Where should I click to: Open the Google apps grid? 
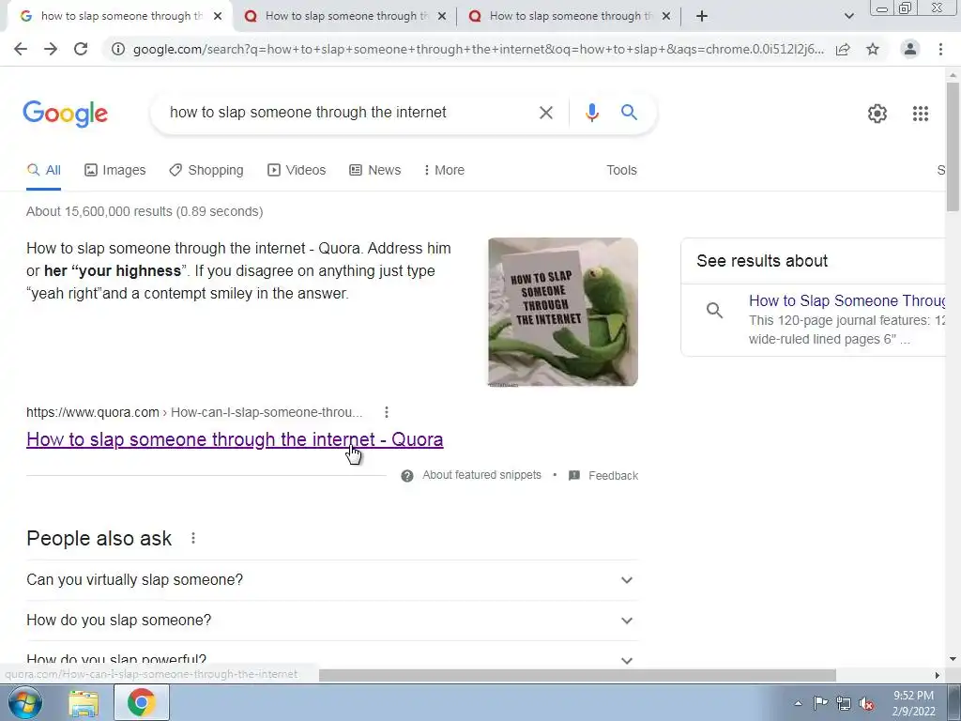(920, 114)
